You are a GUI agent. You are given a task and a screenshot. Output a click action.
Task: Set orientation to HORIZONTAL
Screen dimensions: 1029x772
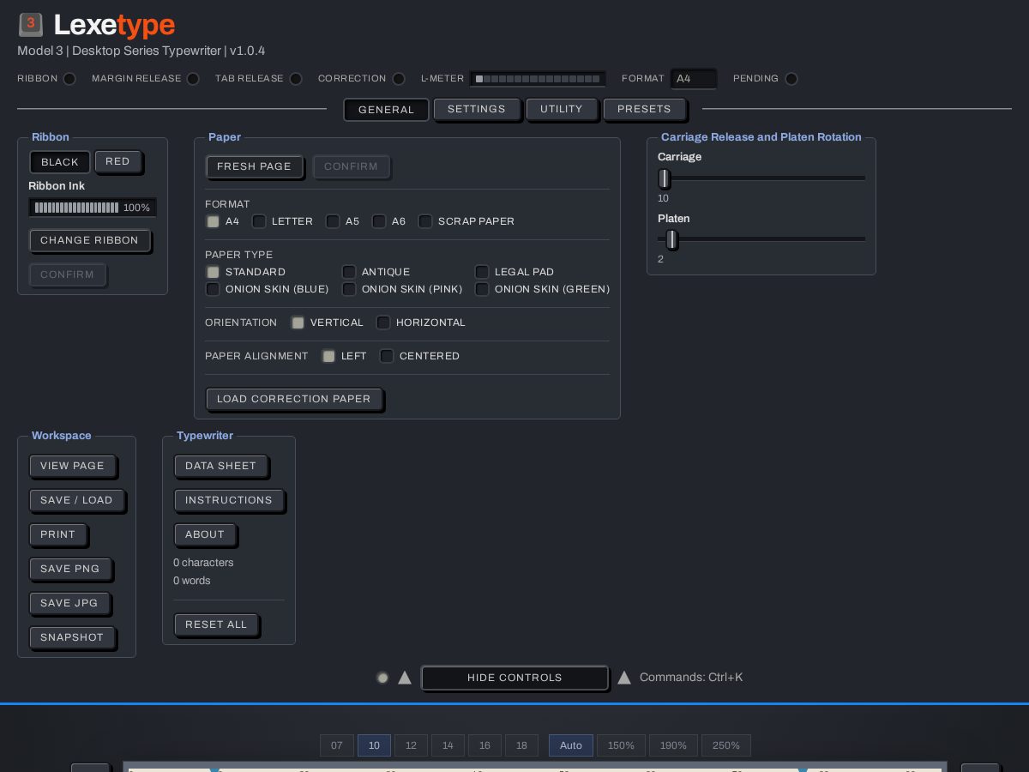click(383, 323)
